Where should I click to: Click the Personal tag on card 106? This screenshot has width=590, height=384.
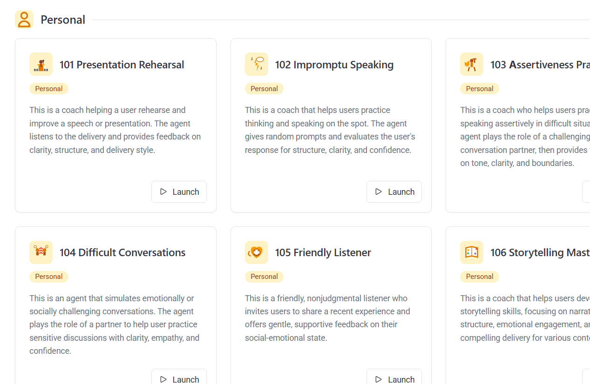click(x=479, y=277)
